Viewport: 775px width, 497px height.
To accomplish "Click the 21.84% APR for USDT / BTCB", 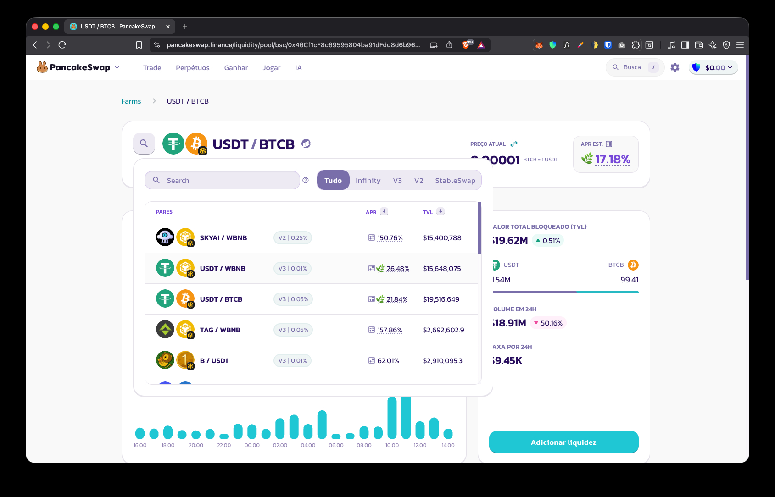I will 397,299.
